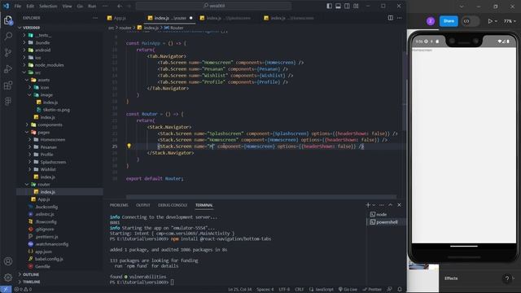Open the File menu
521x293 pixels.
coord(18,6)
